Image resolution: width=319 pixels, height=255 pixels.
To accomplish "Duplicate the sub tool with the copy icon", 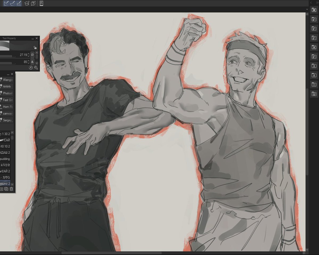I will click(x=6, y=189).
